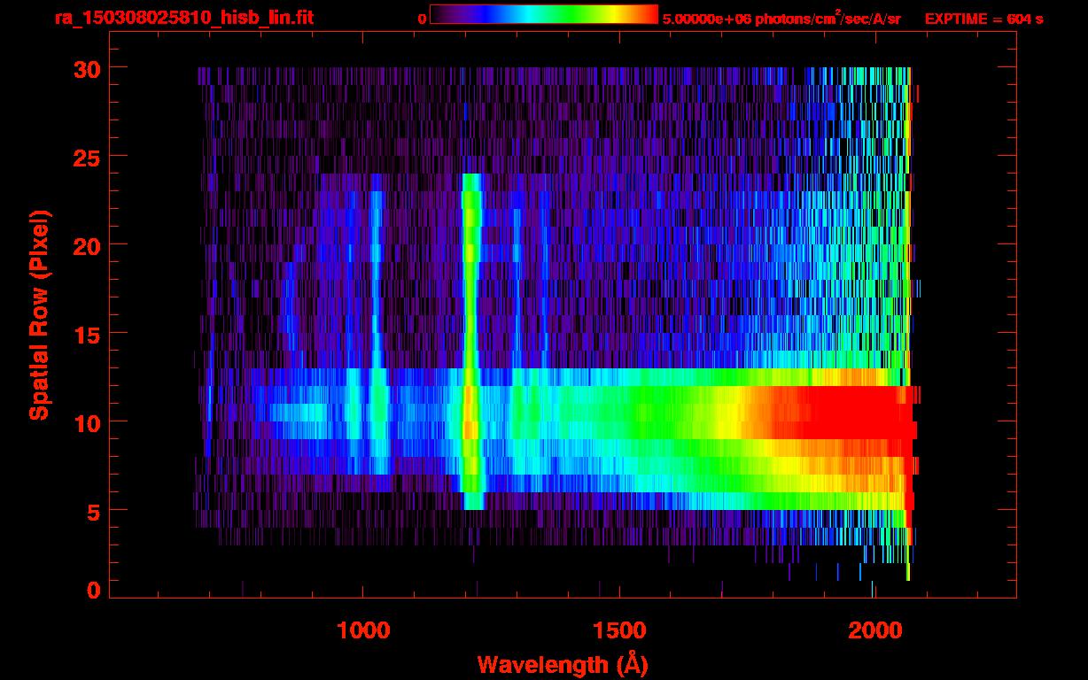Click the 1000 wavelength tick label

pyautogui.click(x=363, y=630)
